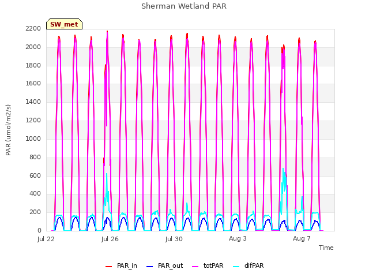Viewport: 369px width, 277px height.
Task: Click the chart title Sherman Wetland PAR
Action: pos(184,6)
